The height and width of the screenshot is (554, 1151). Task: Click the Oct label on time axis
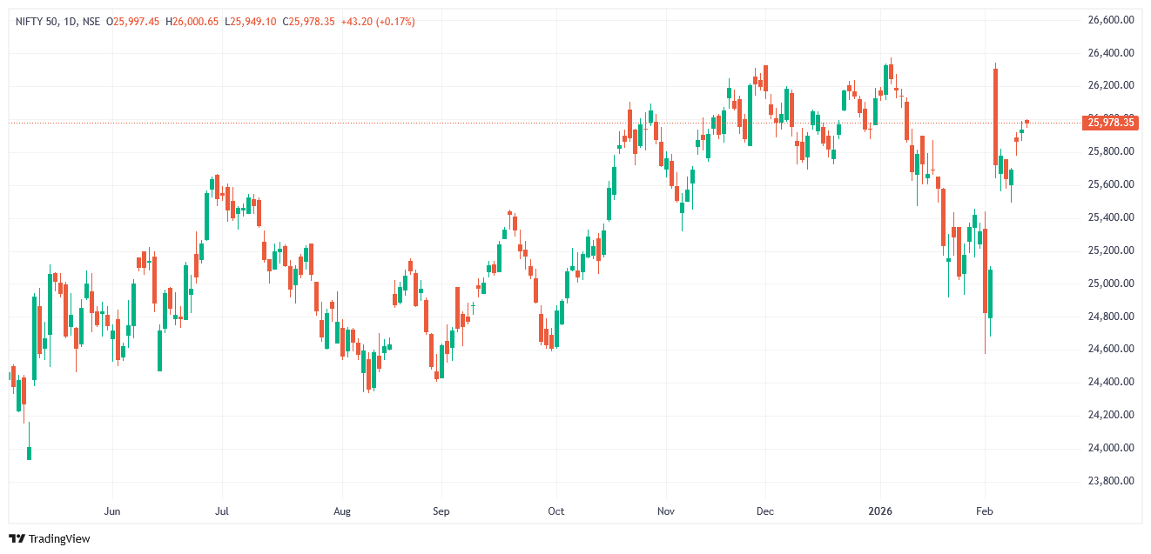(555, 511)
